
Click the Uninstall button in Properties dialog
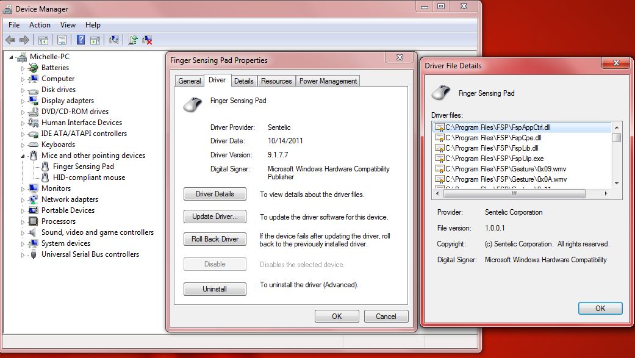tap(215, 289)
